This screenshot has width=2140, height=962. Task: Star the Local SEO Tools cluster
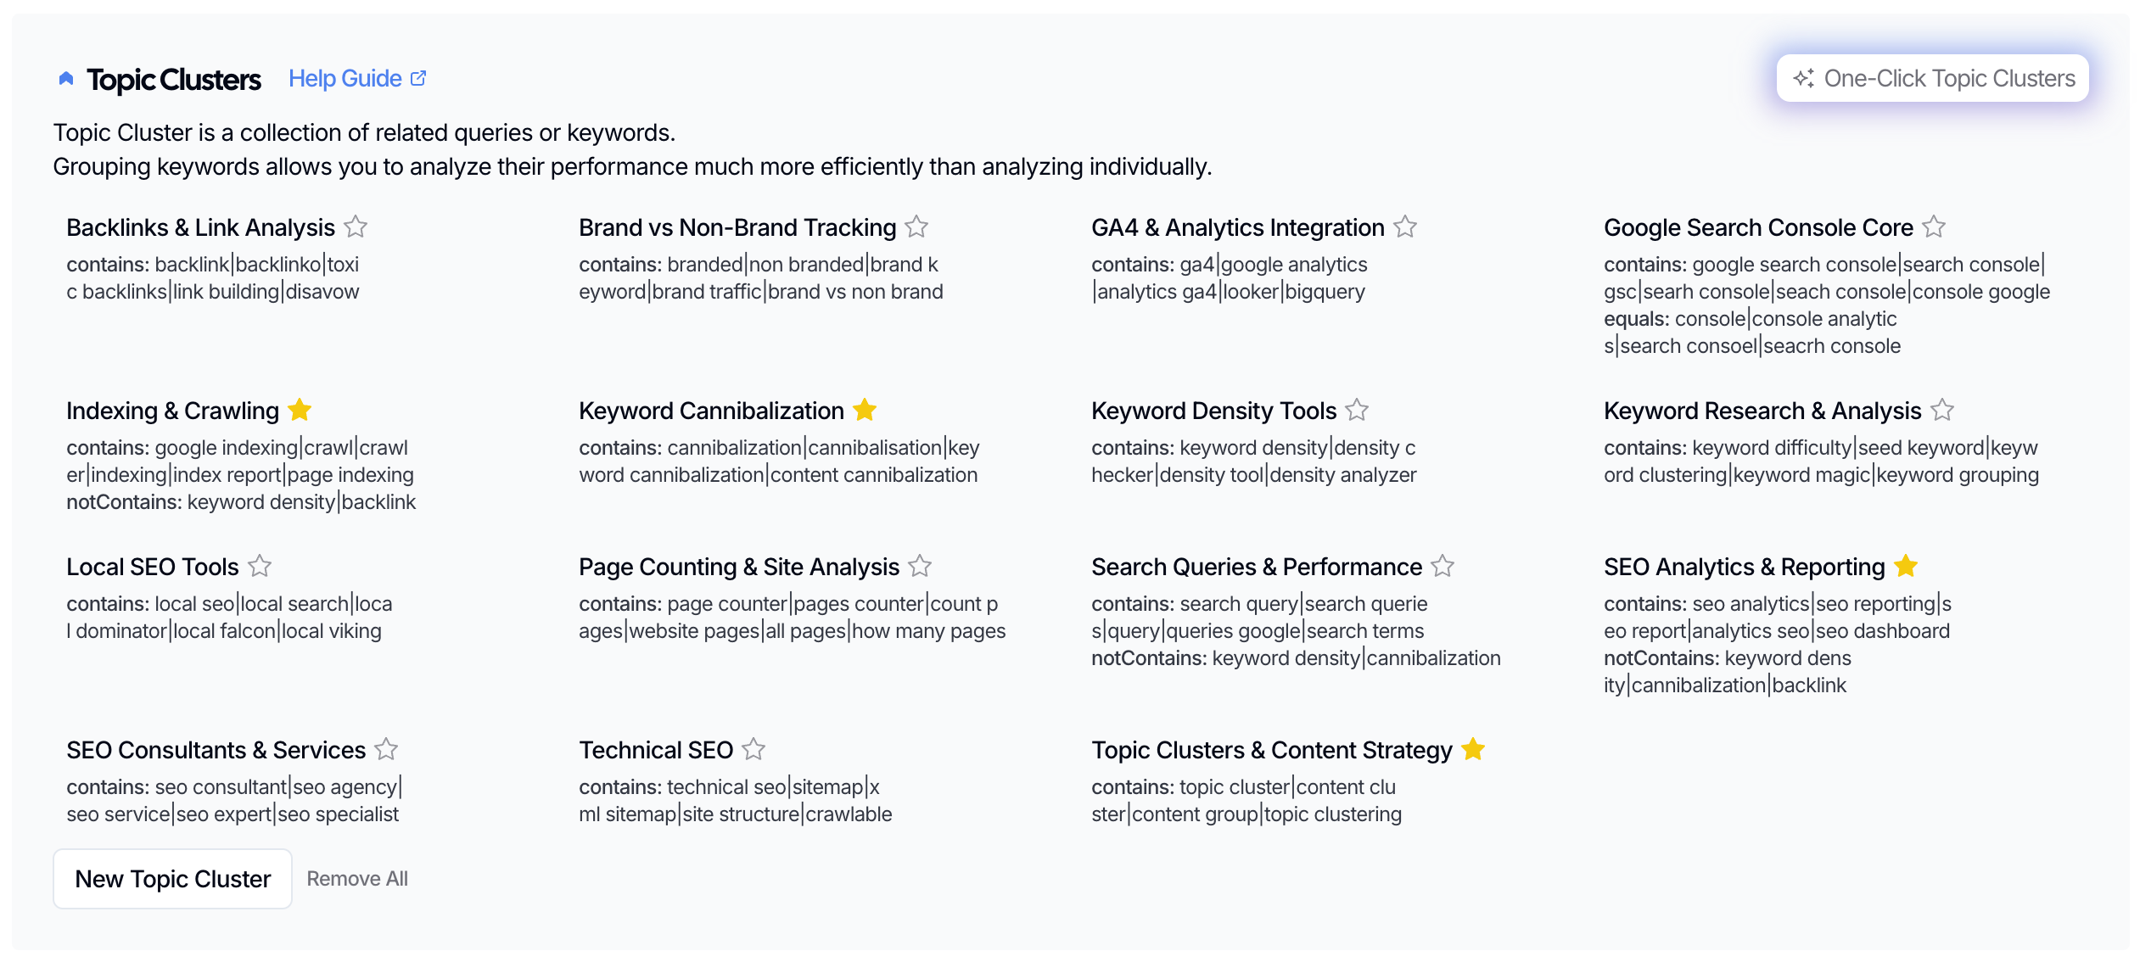(260, 566)
